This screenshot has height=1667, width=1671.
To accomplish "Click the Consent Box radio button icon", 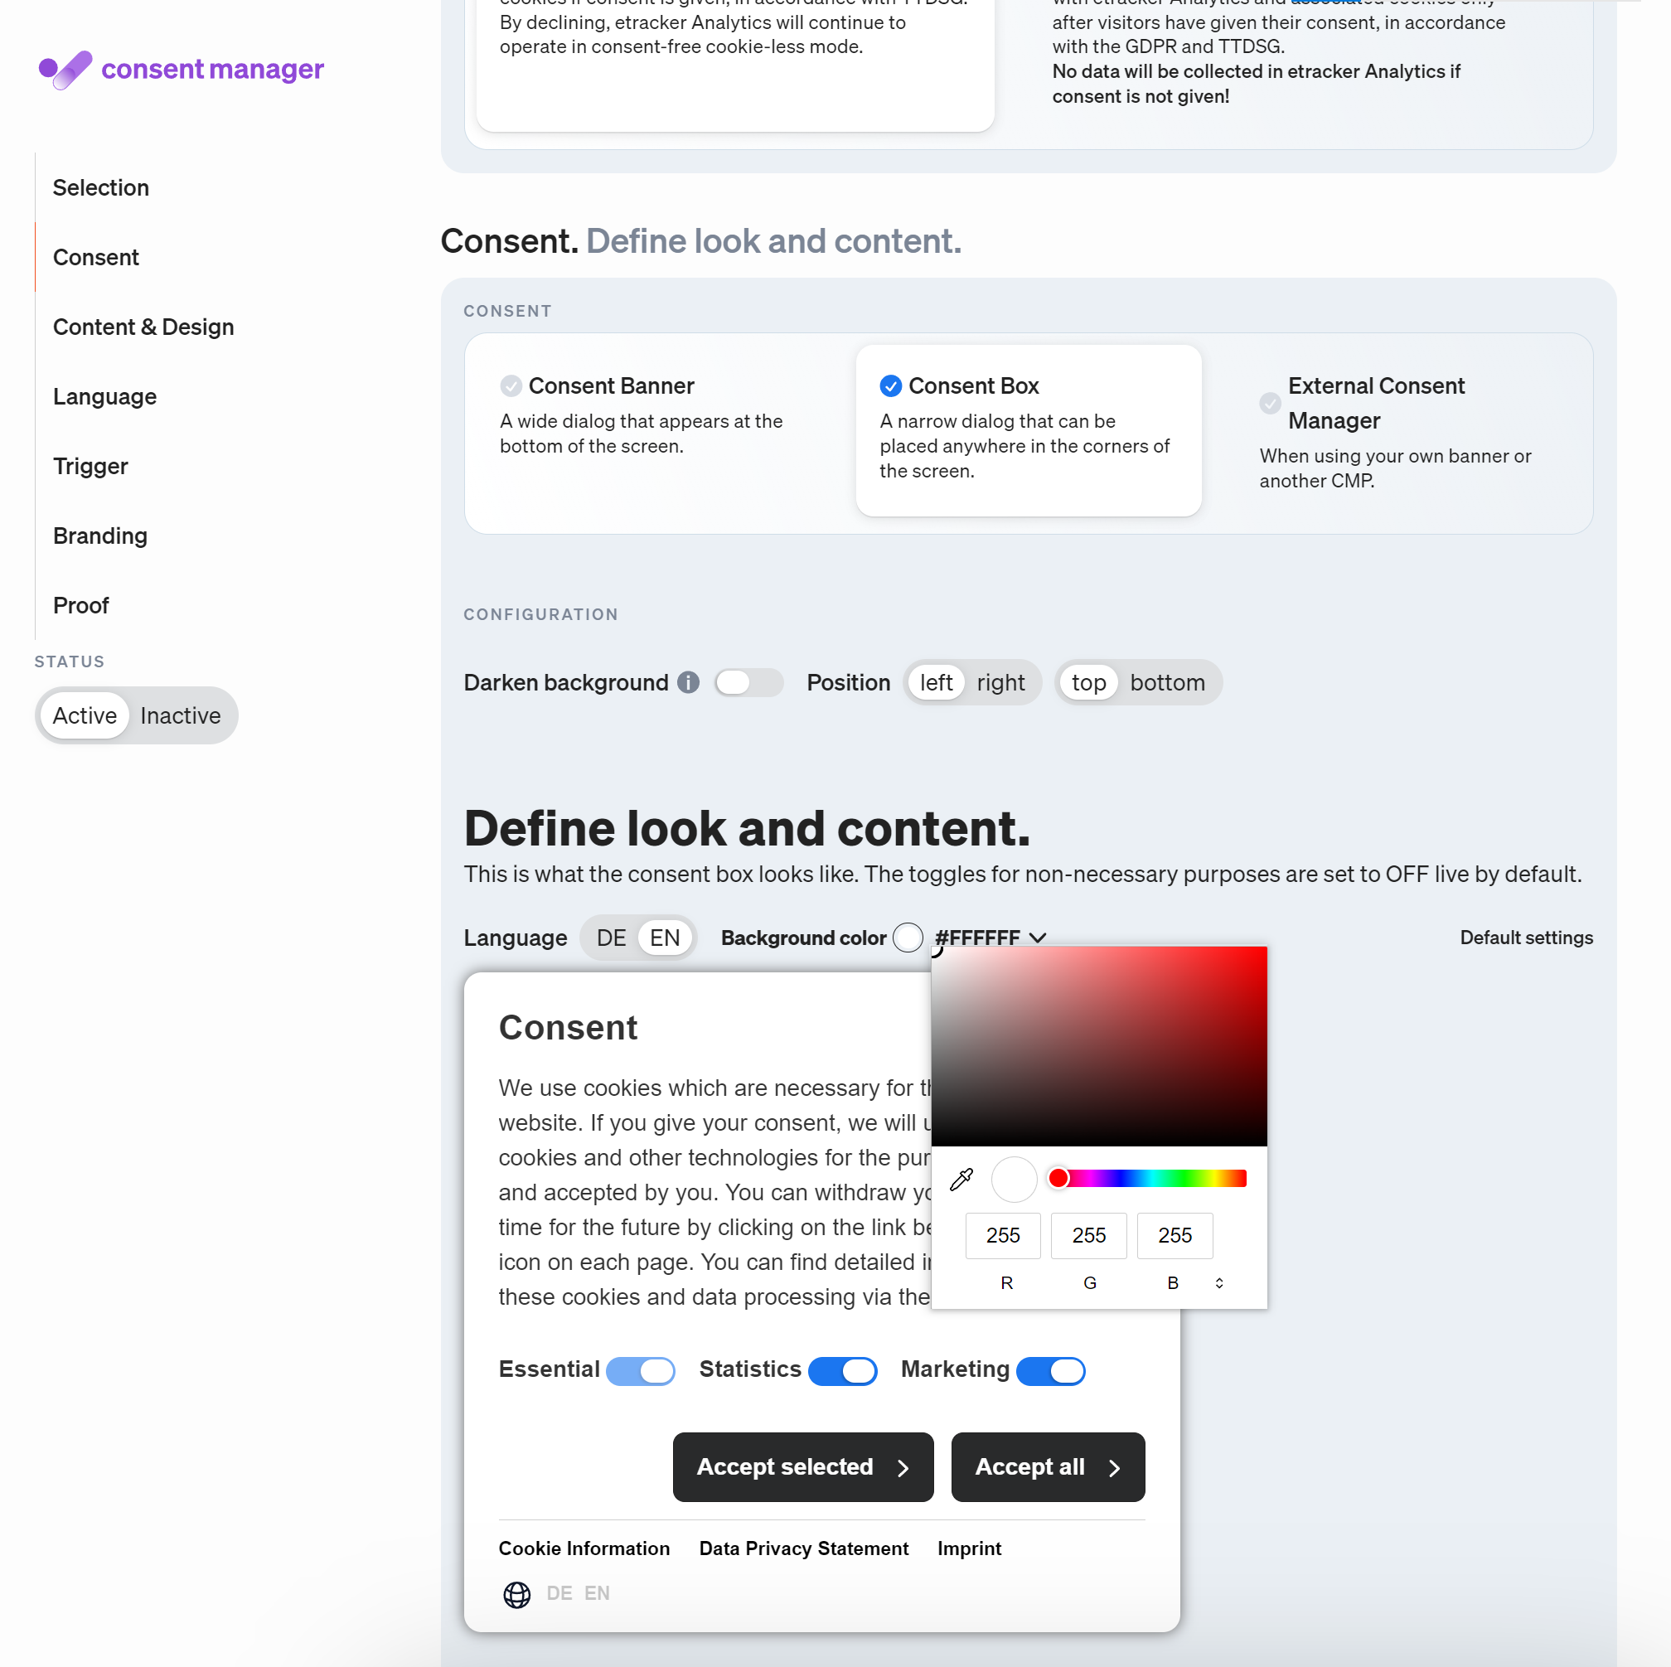I will (889, 385).
